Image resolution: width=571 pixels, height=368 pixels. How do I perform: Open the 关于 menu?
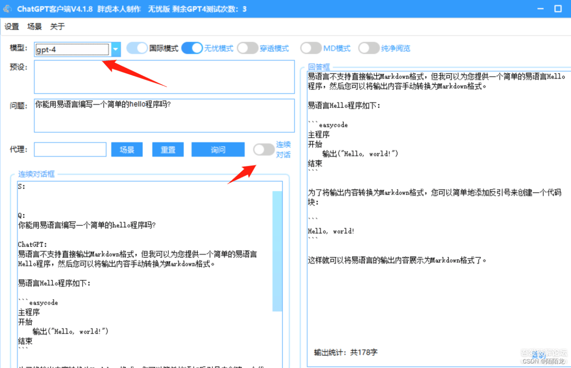(57, 27)
